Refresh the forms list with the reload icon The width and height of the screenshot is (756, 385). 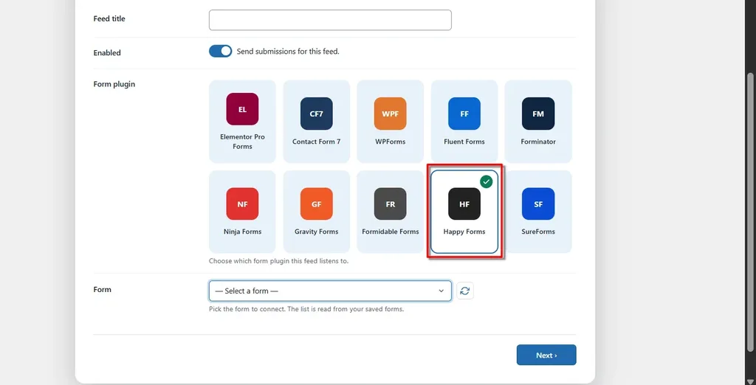coord(465,291)
